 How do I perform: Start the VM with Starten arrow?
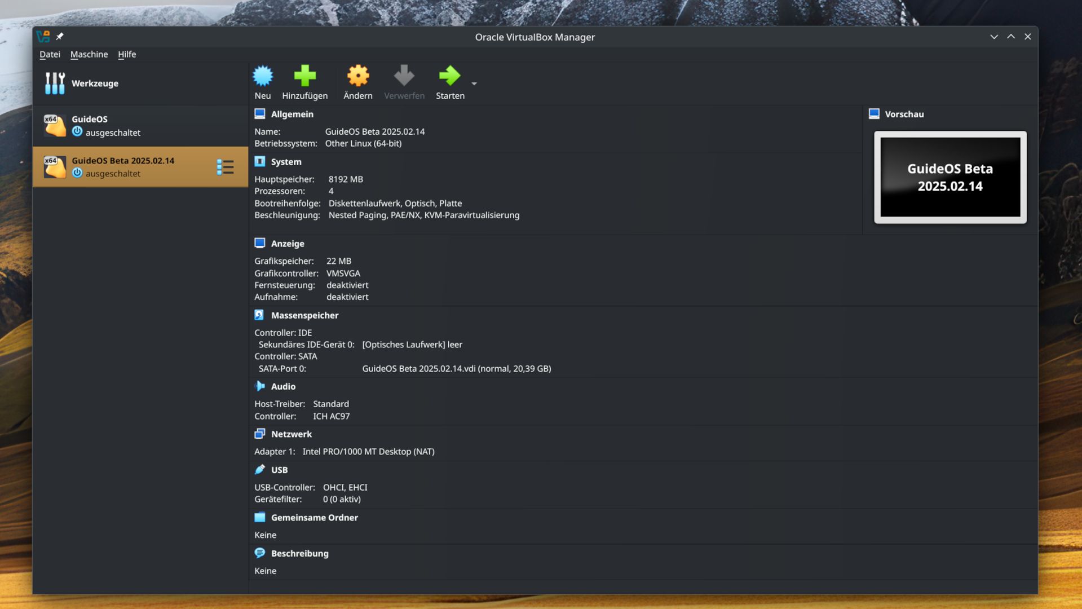pyautogui.click(x=450, y=76)
